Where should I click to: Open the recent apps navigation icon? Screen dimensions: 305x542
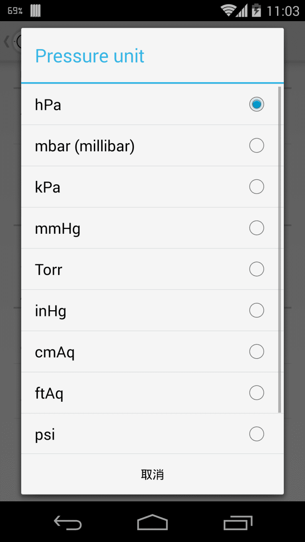click(238, 522)
